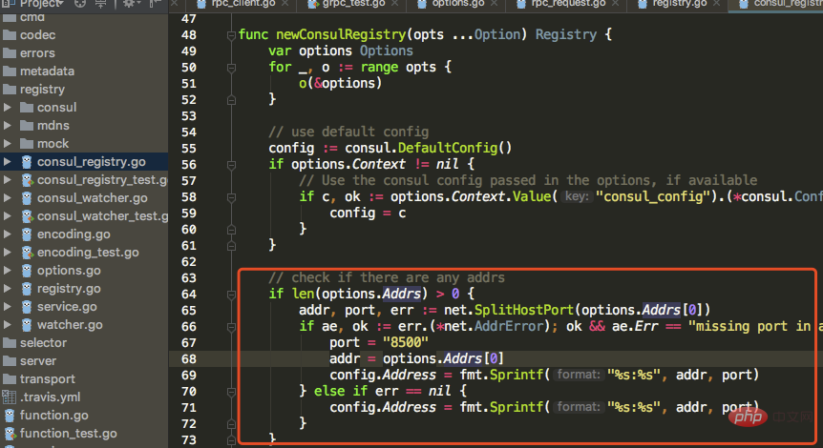Viewport: 823px width, 448px height.
Task: Close the rpc_client.go tab
Action: (285, 4)
